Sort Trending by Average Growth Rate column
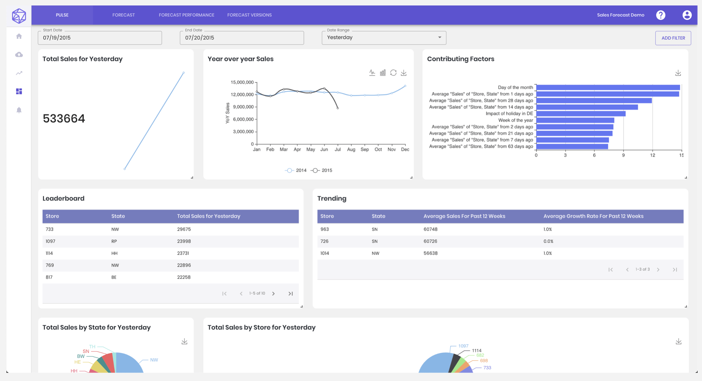Viewport: 702px width, 381px height. (x=593, y=216)
